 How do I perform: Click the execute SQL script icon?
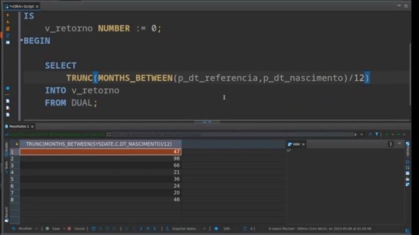[8, 29]
